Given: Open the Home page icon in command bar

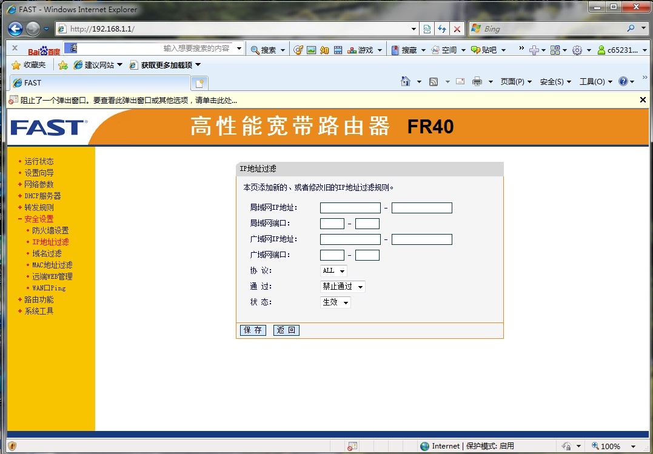Looking at the screenshot, I should (405, 81).
